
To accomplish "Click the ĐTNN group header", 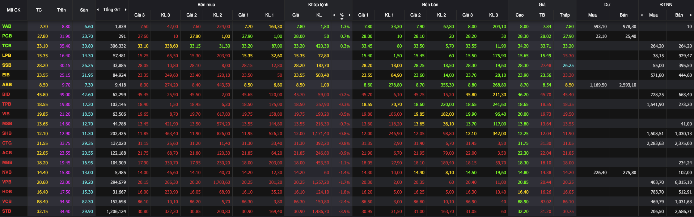I will [666, 5].
